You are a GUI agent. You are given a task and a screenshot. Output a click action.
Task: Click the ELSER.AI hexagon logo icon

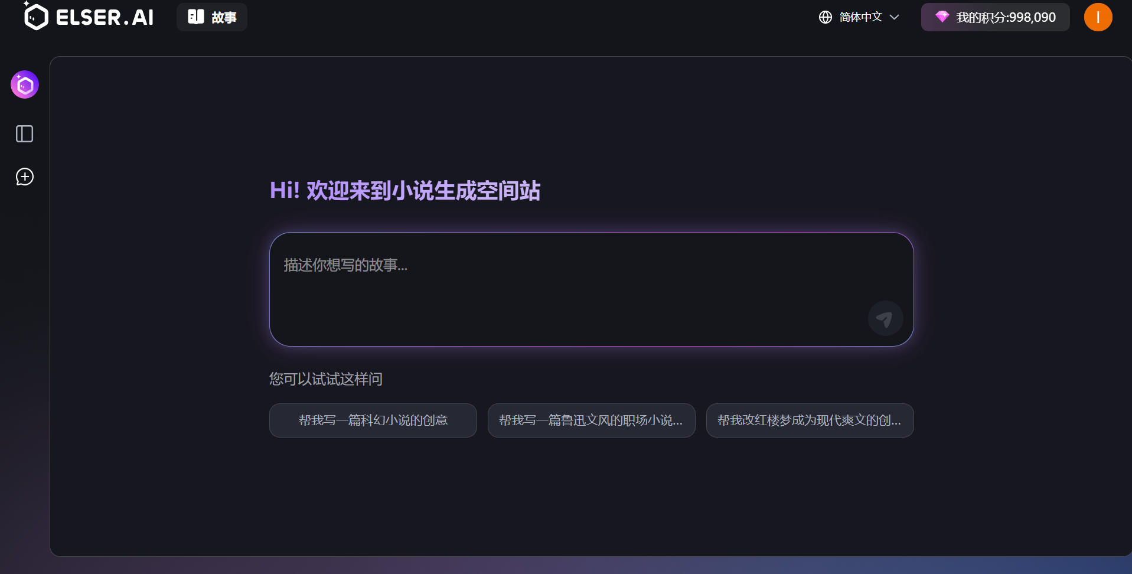click(x=35, y=17)
